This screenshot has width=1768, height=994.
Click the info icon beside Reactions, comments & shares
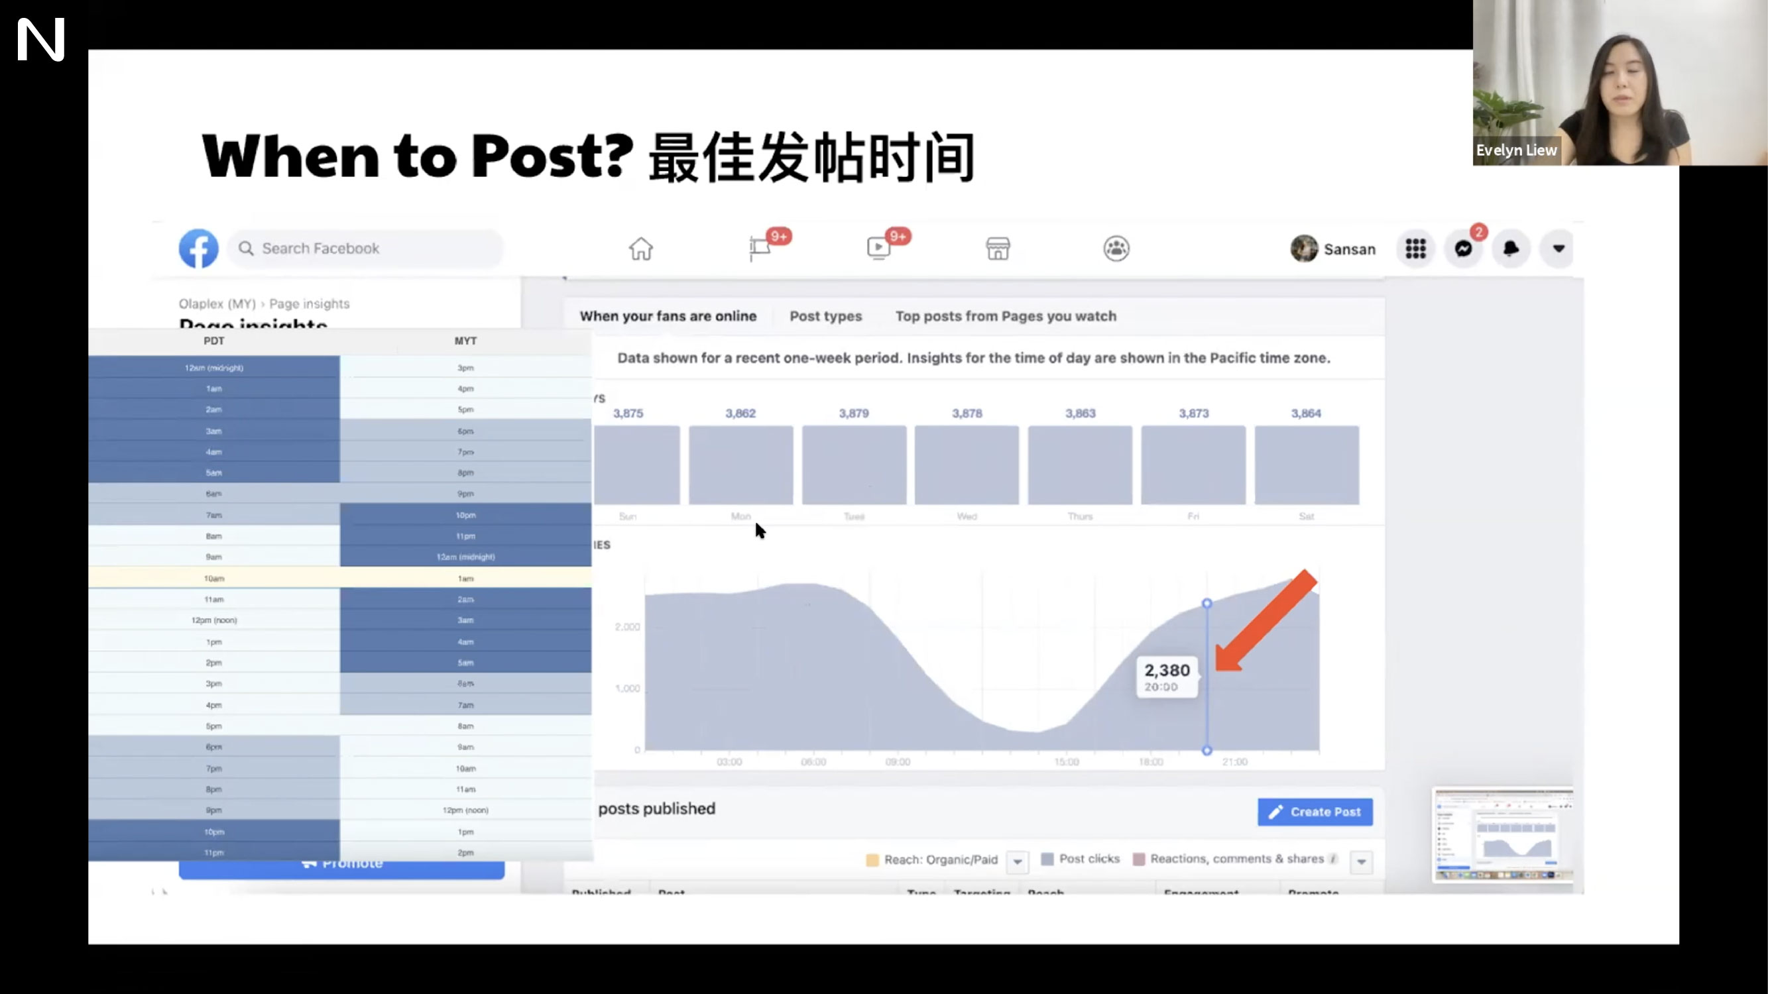[x=1333, y=859]
